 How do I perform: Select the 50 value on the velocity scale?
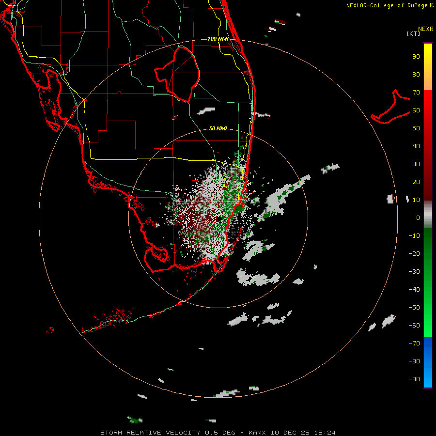(416, 128)
